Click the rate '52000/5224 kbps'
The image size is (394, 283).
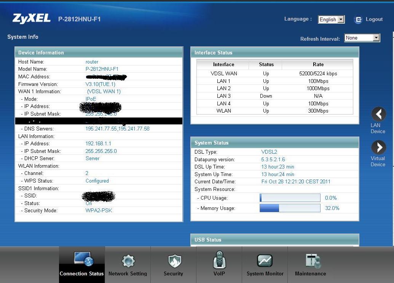tap(318, 73)
